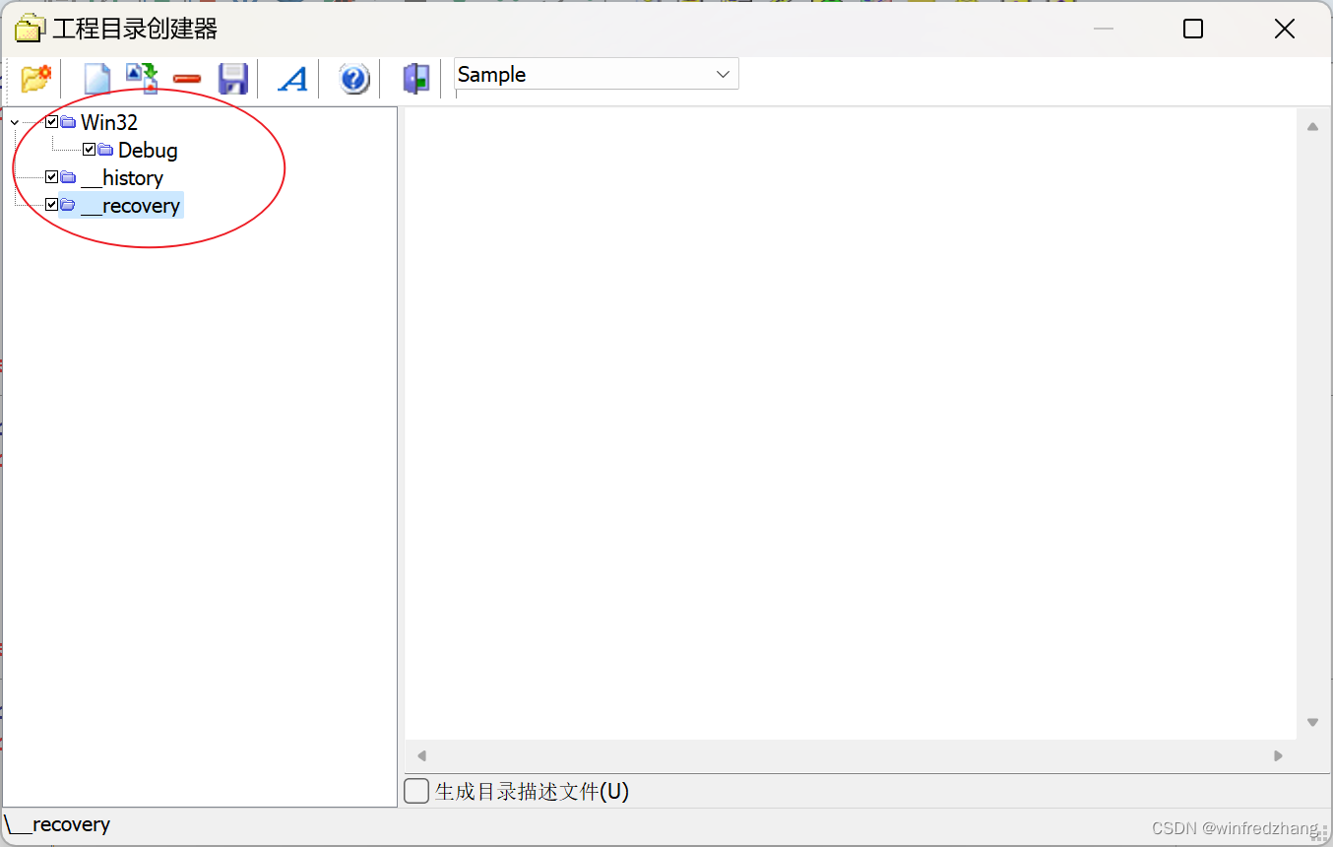The image size is (1333, 847).
Task: Uncheck the Win32 folder checkbox
Action: (x=52, y=122)
